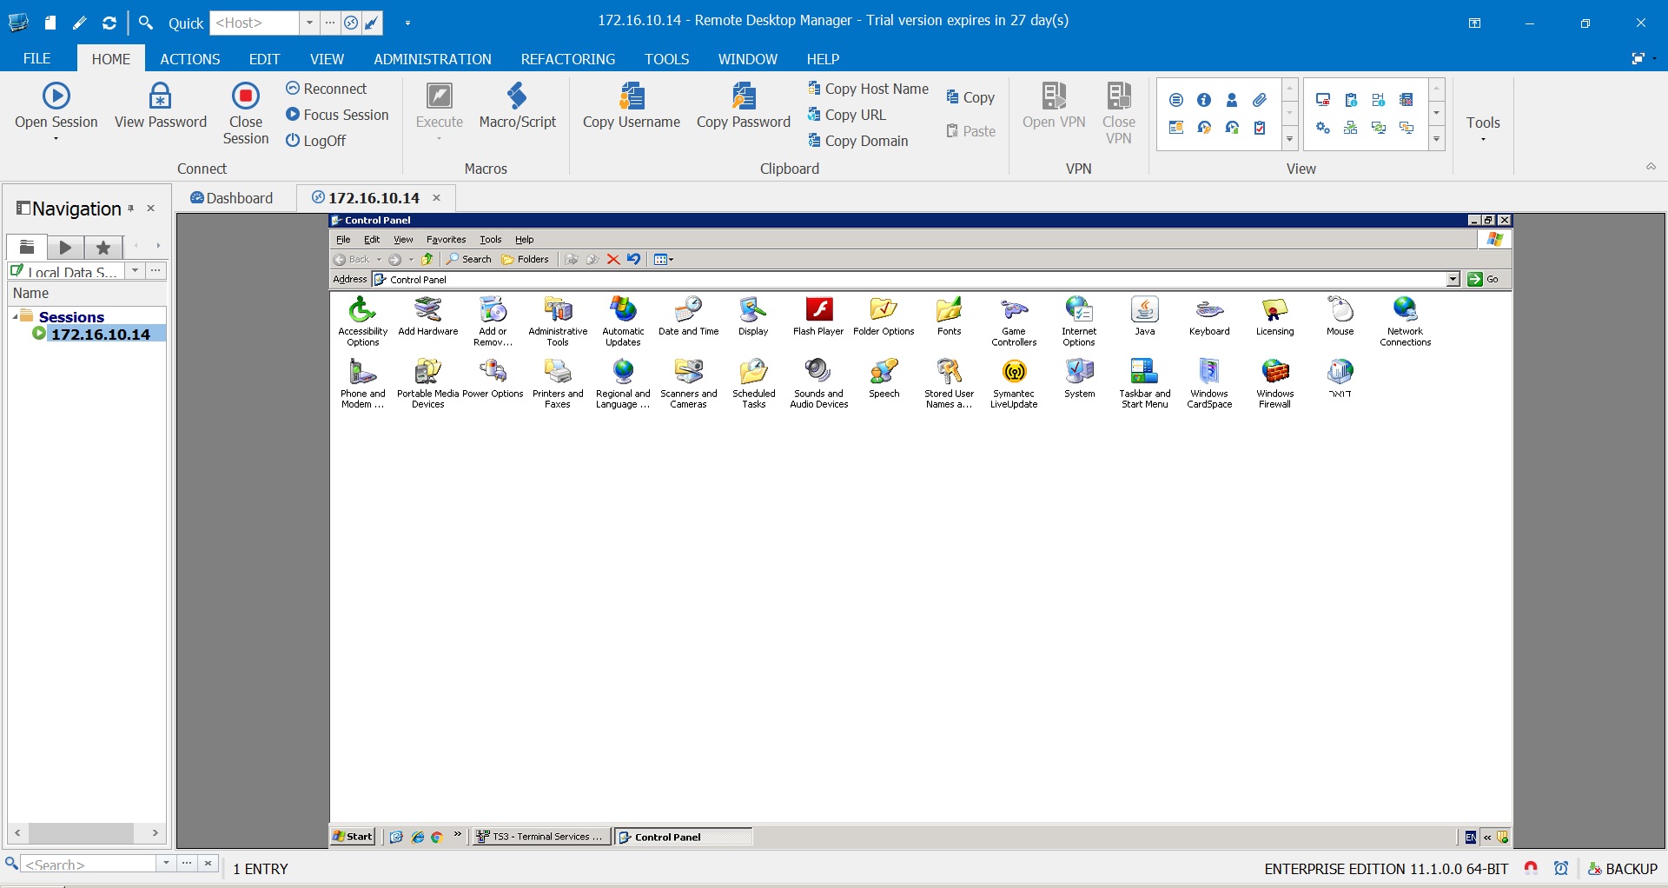Click the paperclip attachments icon in View gallery
1668x888 pixels.
point(1260,100)
